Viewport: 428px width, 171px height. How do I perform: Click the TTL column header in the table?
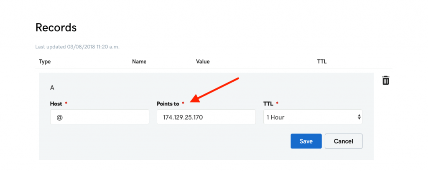[322, 62]
